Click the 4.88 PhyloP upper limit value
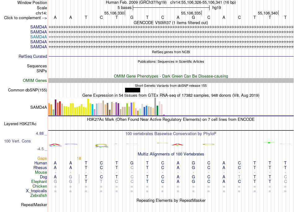 (40, 134)
